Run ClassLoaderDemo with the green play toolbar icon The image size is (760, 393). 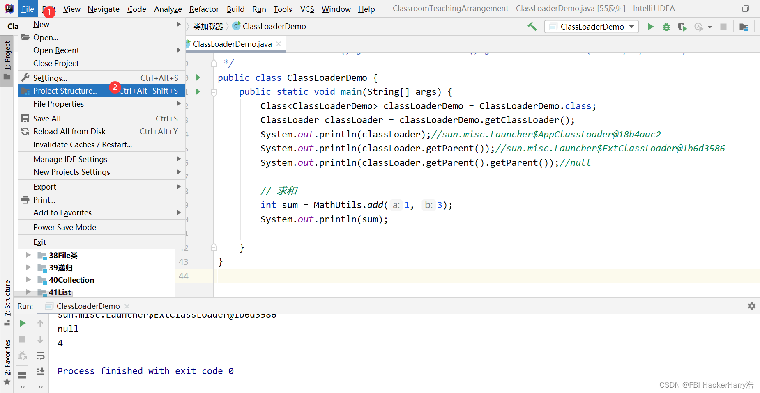(650, 27)
